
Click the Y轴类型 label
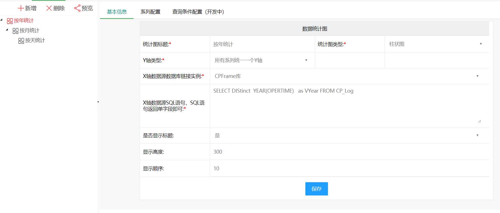click(x=153, y=60)
